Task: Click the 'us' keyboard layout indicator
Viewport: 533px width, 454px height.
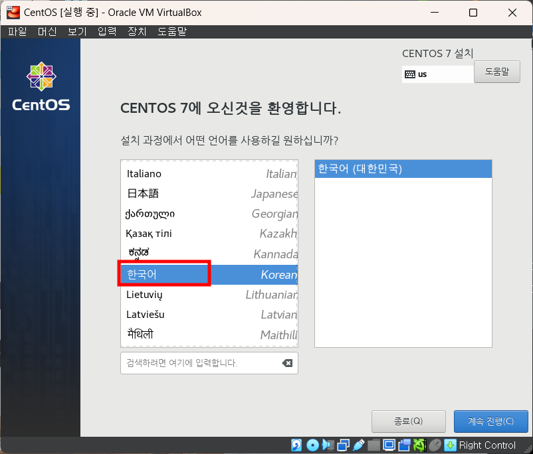Action: [437, 74]
